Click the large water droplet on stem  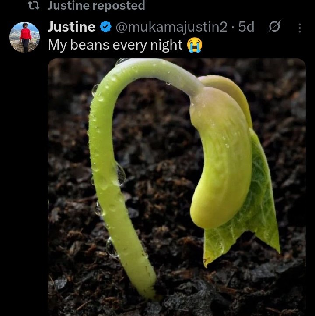click(x=121, y=174)
